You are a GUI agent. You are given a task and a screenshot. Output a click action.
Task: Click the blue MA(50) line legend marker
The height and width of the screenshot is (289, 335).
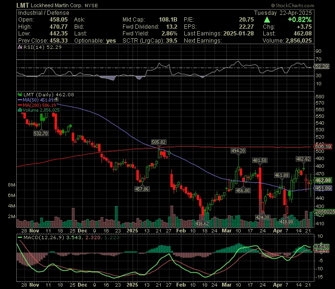tap(20, 100)
